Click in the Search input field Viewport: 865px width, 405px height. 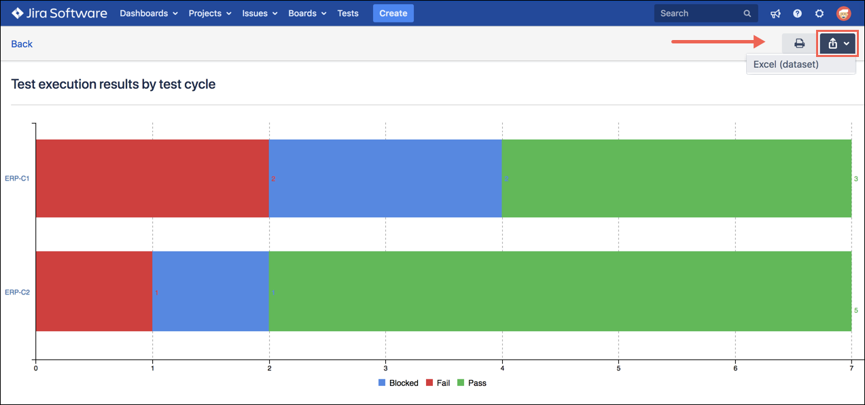[696, 14]
